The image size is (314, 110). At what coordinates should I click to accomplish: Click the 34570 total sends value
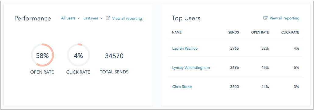(114, 56)
